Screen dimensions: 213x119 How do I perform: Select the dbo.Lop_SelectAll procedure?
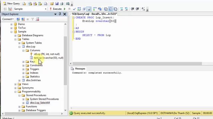[40, 103]
